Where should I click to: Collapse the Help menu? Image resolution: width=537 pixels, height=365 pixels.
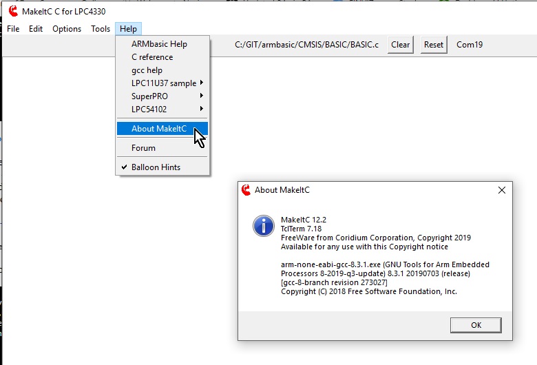[x=128, y=29]
